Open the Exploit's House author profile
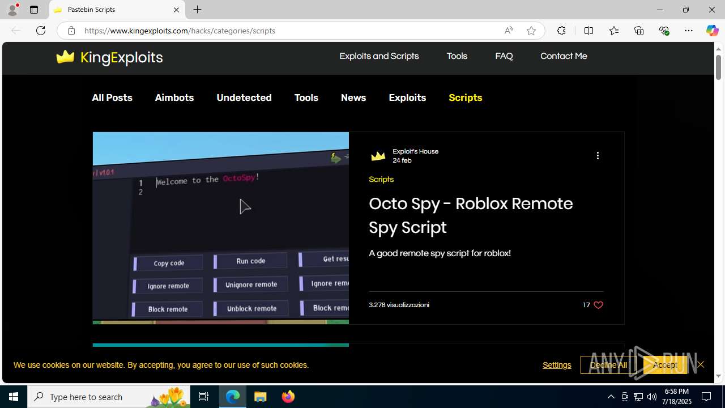The width and height of the screenshot is (725, 408). pos(416,151)
